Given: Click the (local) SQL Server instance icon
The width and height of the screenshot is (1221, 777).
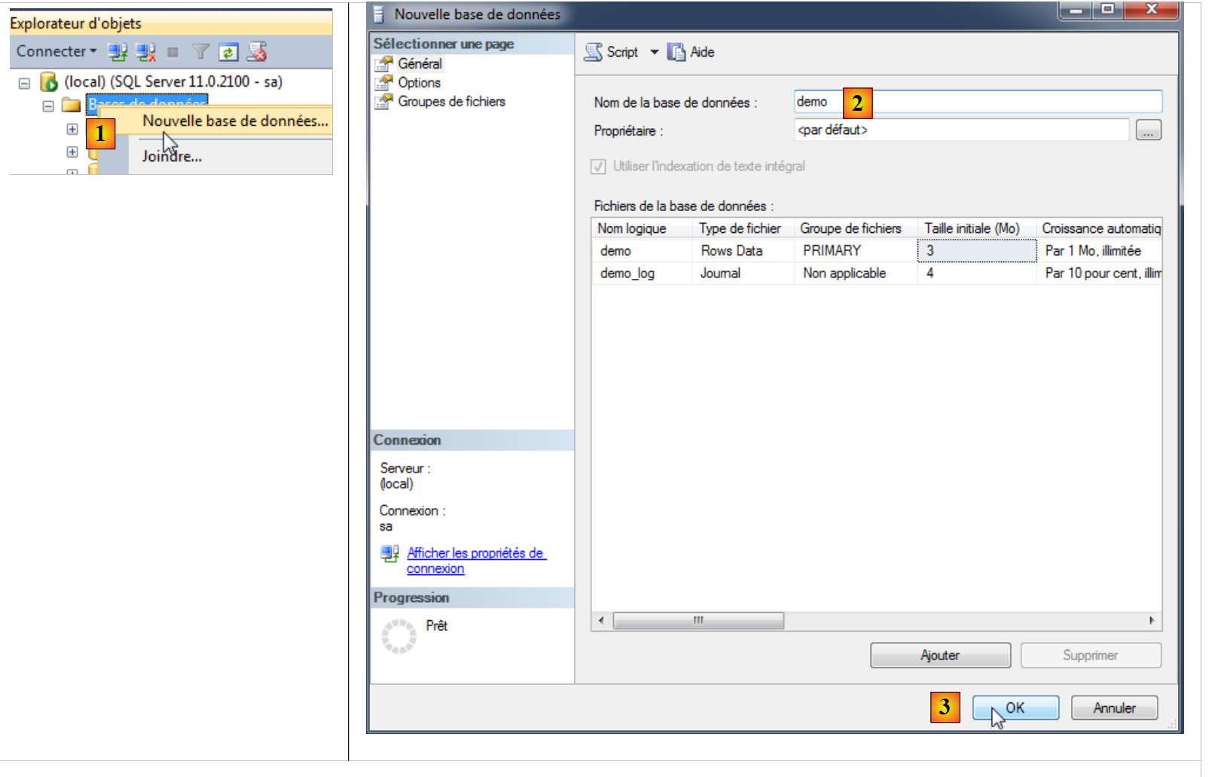Looking at the screenshot, I should (x=49, y=81).
